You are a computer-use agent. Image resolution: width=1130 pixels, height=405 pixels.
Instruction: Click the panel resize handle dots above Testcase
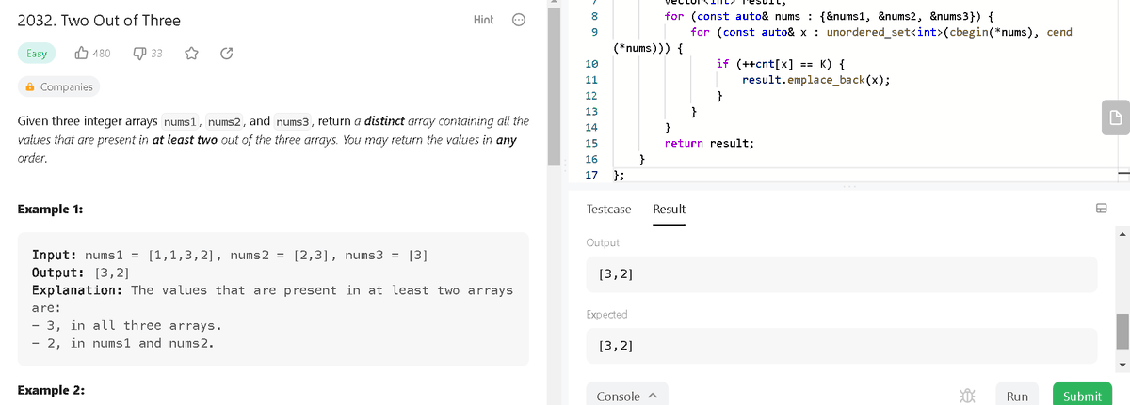(x=850, y=186)
